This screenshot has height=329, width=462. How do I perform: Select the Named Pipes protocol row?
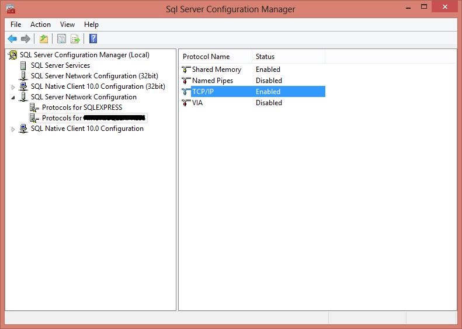point(253,81)
